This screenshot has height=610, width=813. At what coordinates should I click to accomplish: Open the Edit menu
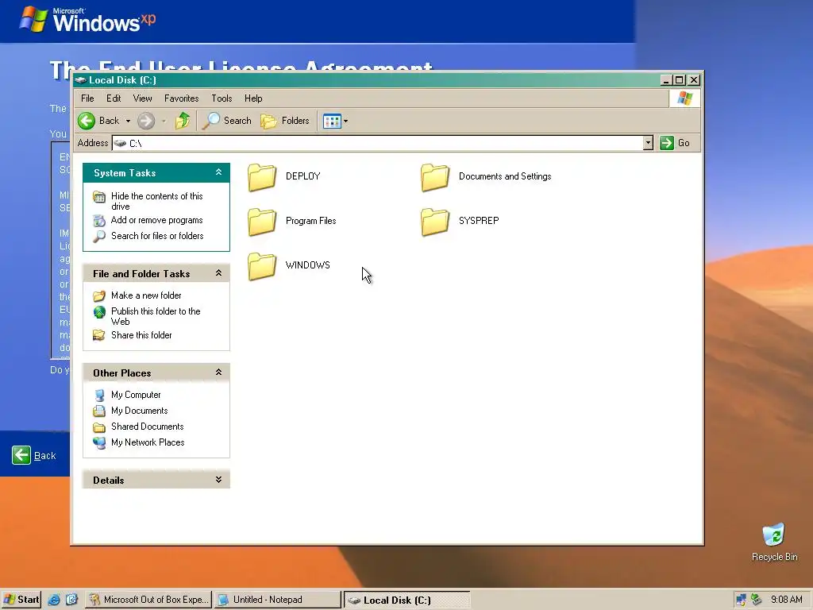(114, 98)
